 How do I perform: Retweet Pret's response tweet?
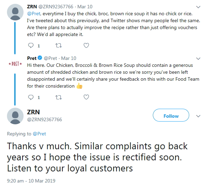(58, 97)
